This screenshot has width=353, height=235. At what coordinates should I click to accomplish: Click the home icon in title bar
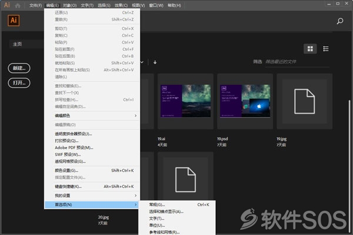click(18, 5)
